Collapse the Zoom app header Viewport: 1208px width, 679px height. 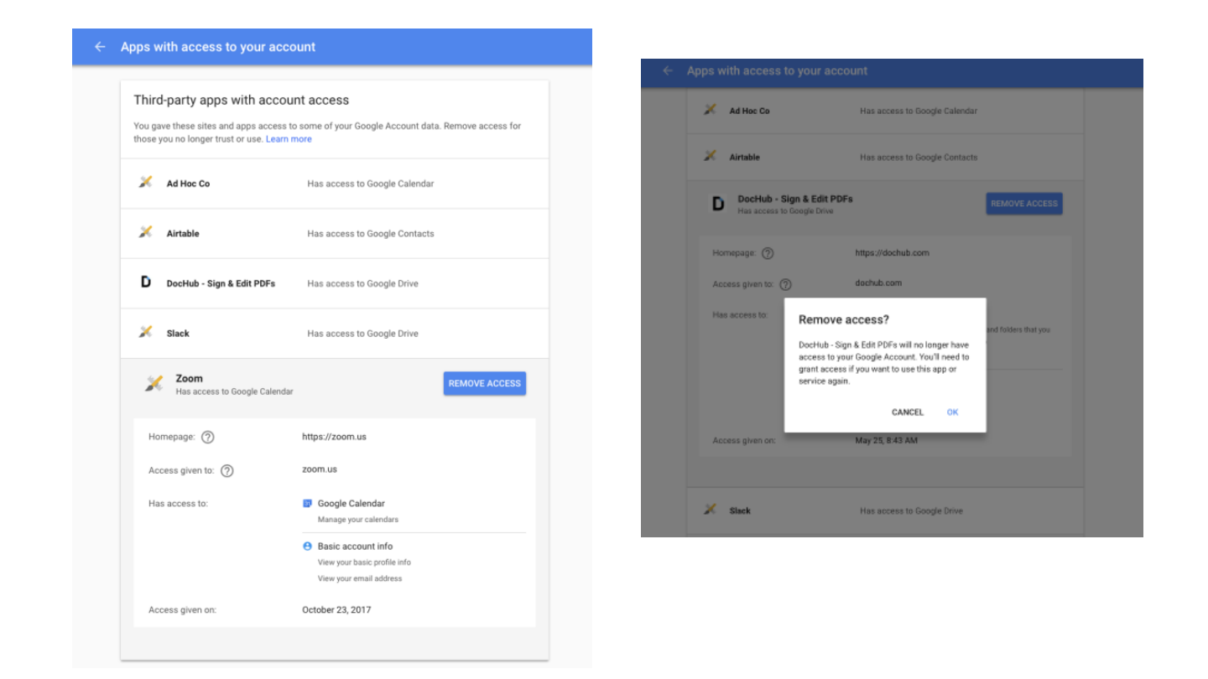coord(335,384)
